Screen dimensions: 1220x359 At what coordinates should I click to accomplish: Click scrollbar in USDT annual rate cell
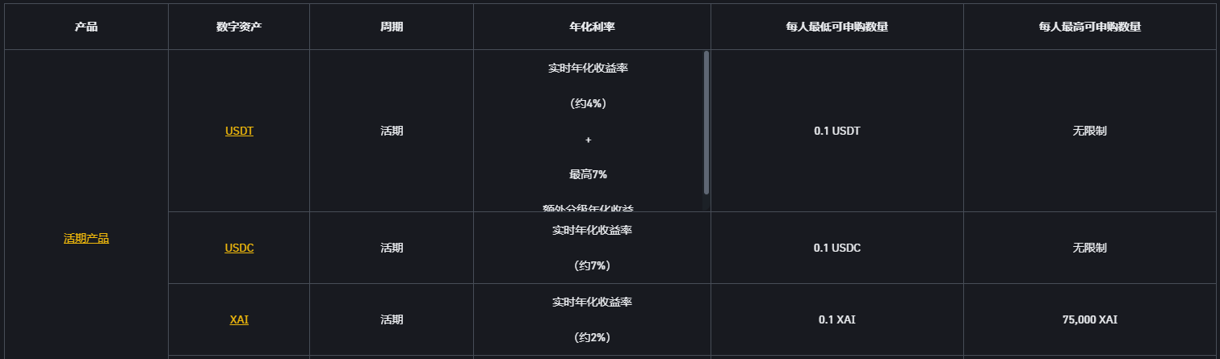706,123
